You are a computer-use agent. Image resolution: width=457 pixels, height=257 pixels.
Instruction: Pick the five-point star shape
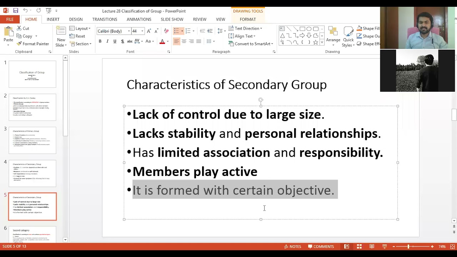pos(316,42)
